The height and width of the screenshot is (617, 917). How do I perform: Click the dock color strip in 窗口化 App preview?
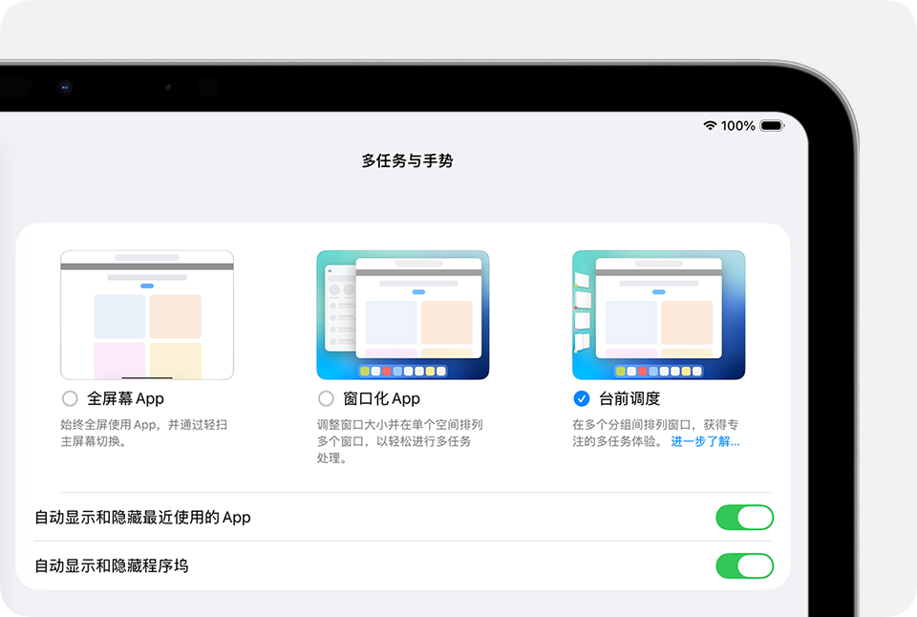tap(402, 368)
